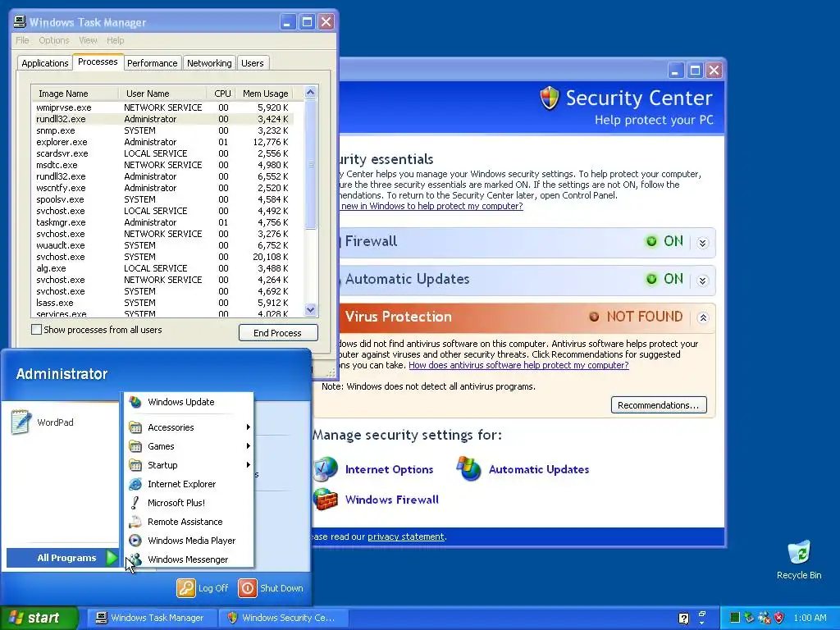This screenshot has height=630, width=840.
Task: Click the red security alert shield tray icon
Action: point(779,618)
